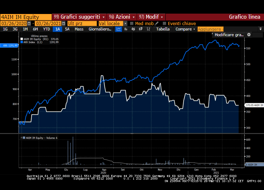Click the AXX Index (L1) legend entry

(x=39, y=42)
